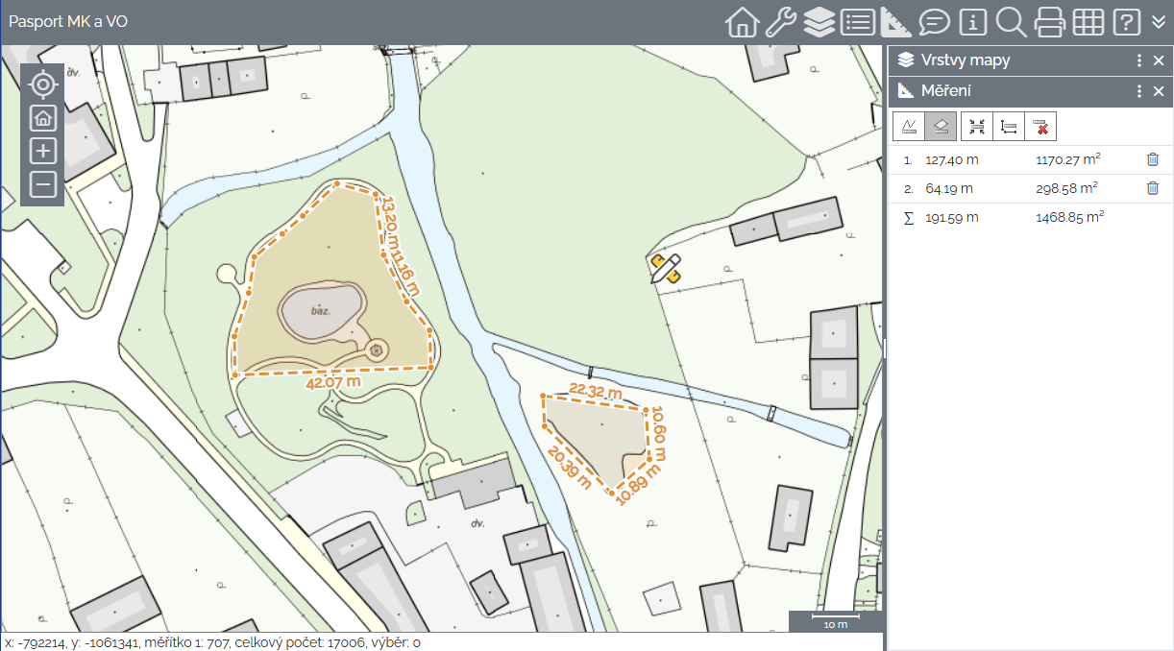Toggle segment length labels button

tap(1009, 127)
